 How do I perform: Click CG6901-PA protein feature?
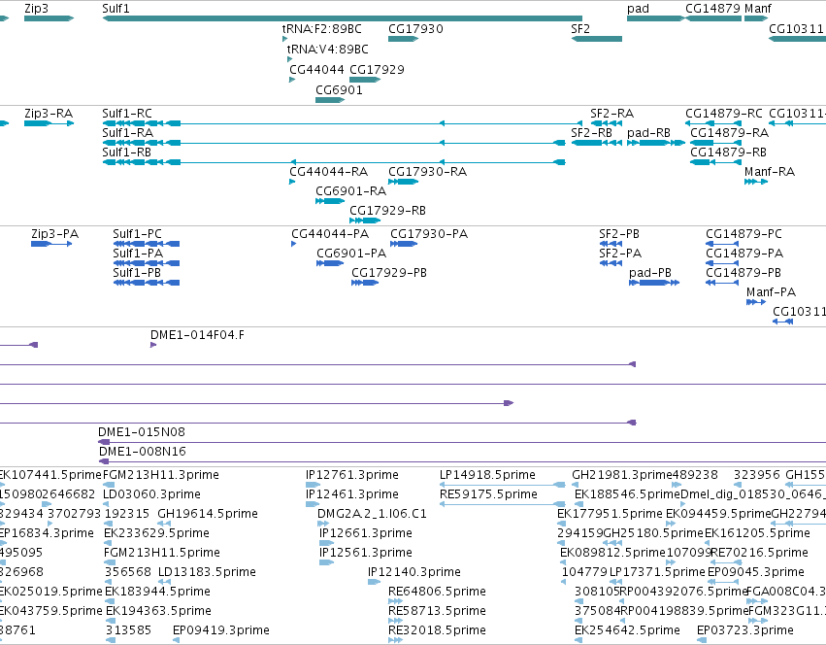(x=330, y=263)
